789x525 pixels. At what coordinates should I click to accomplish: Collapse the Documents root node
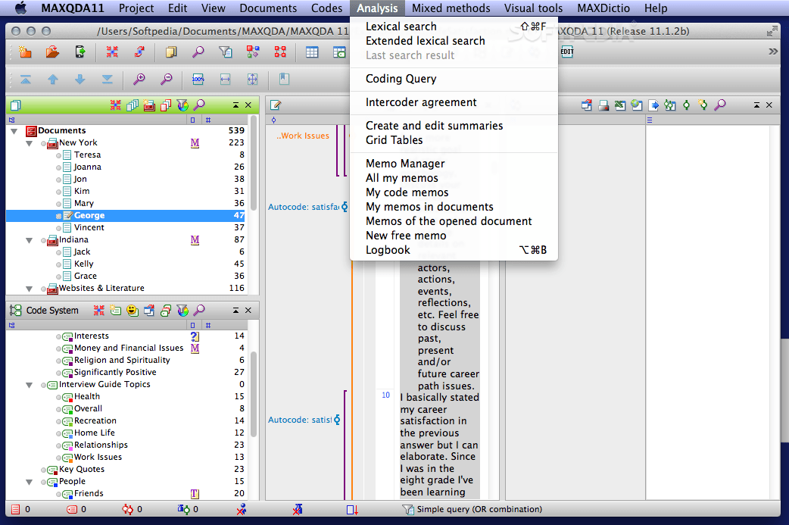(x=14, y=131)
